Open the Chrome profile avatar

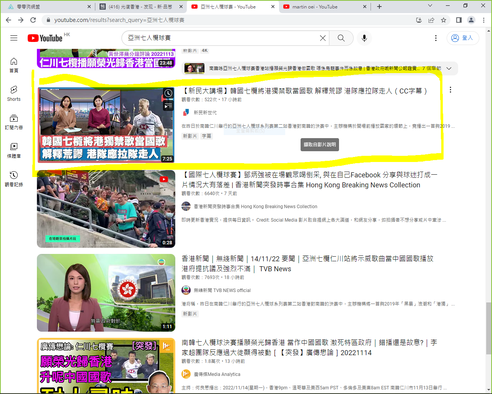pos(471,20)
